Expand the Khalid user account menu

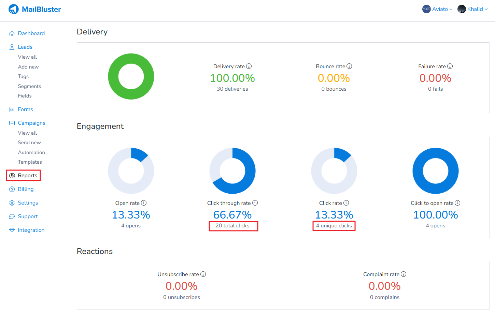tap(473, 9)
